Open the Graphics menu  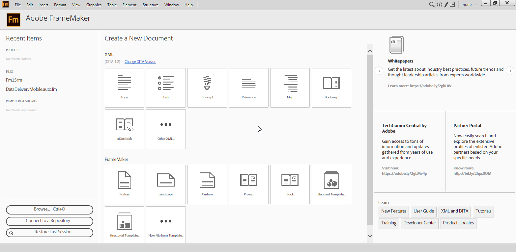(94, 5)
